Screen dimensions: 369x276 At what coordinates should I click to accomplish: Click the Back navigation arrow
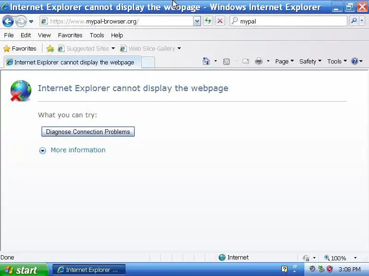(x=8, y=21)
